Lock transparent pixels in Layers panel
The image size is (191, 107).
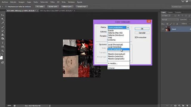tap(167, 24)
